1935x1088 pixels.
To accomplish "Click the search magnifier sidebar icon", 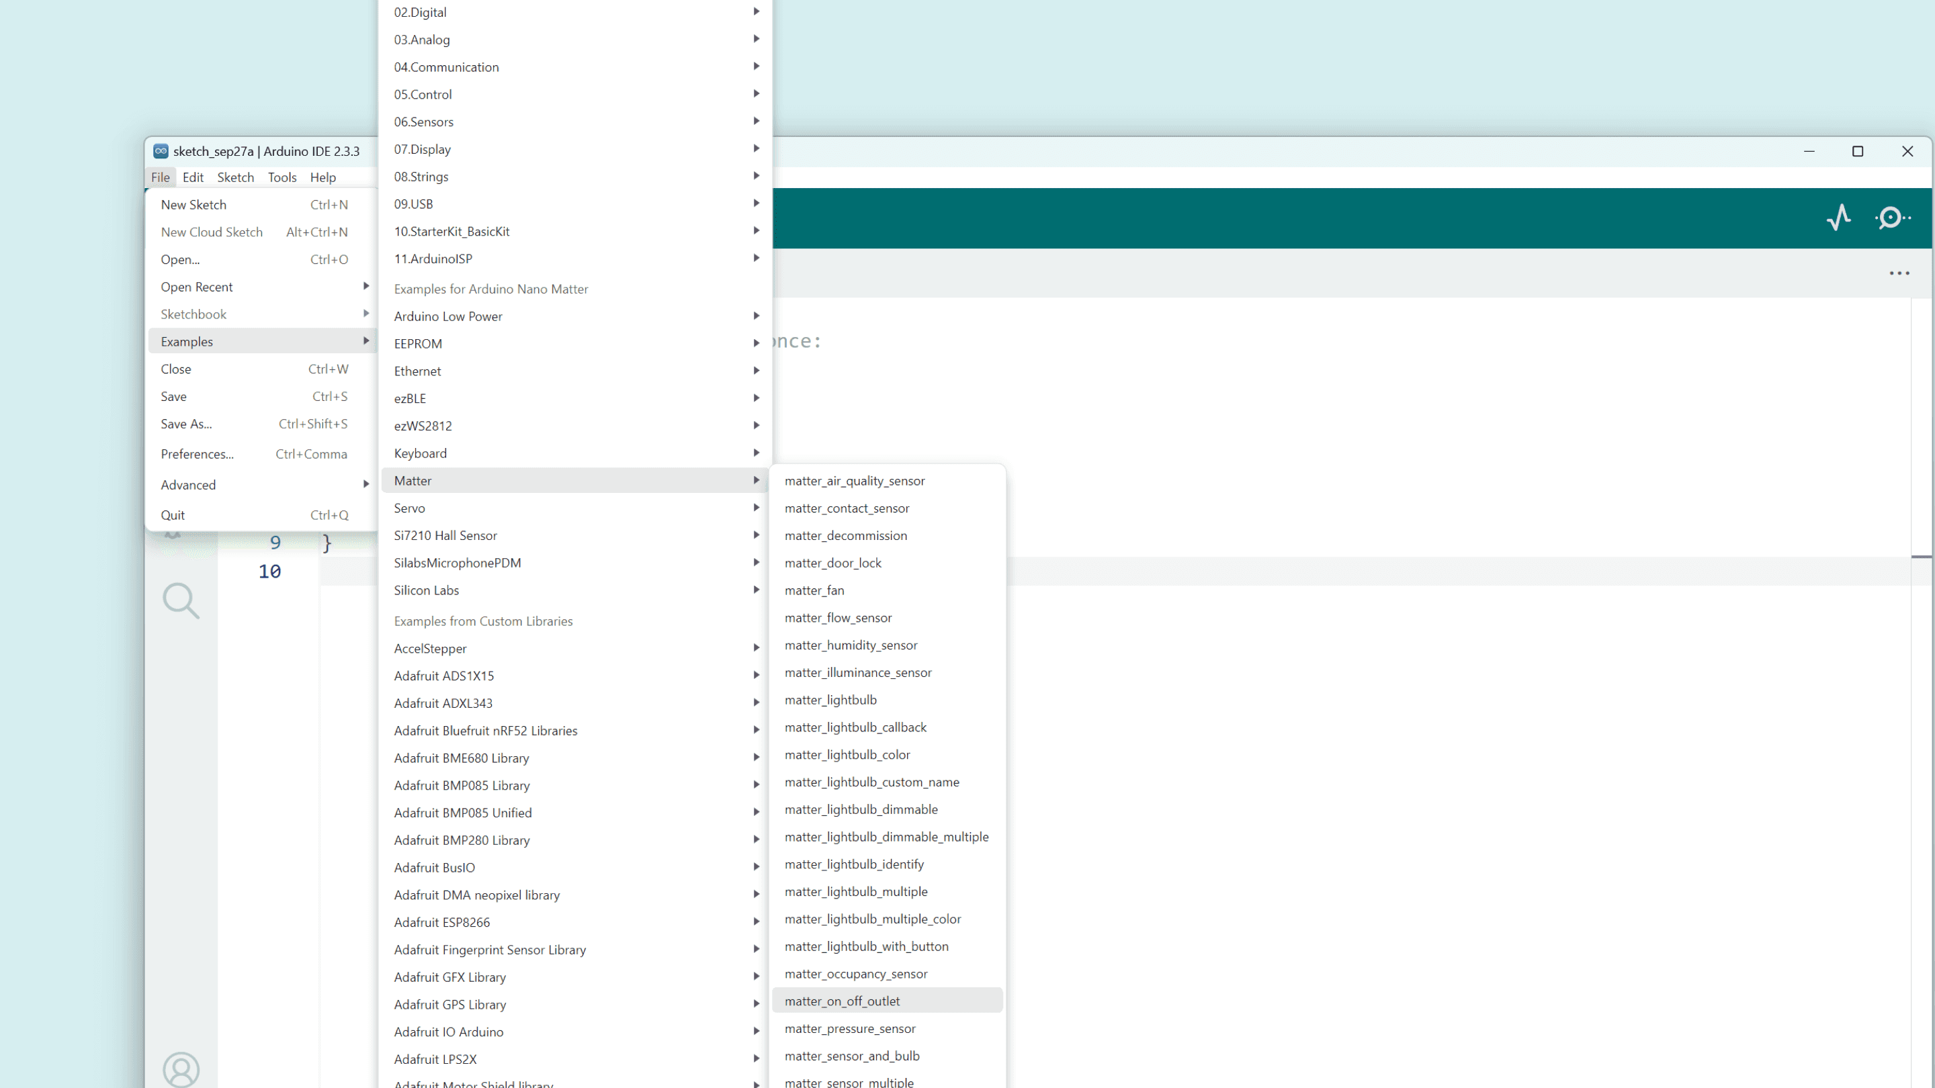I will click(181, 600).
